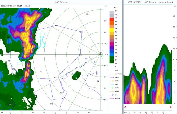Click the PIK waypoint label
177x114 pixels.
82,32
